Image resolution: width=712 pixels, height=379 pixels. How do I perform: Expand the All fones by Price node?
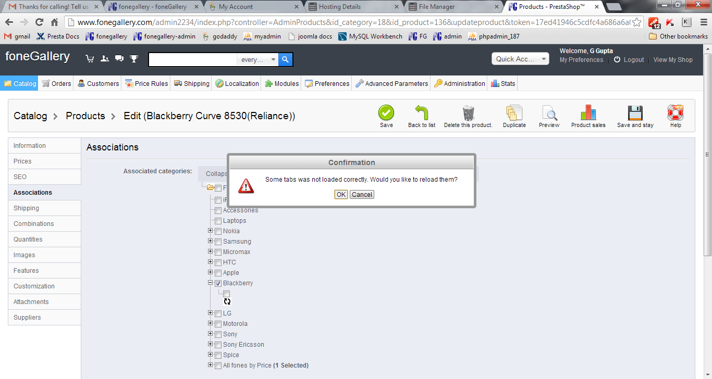click(211, 365)
